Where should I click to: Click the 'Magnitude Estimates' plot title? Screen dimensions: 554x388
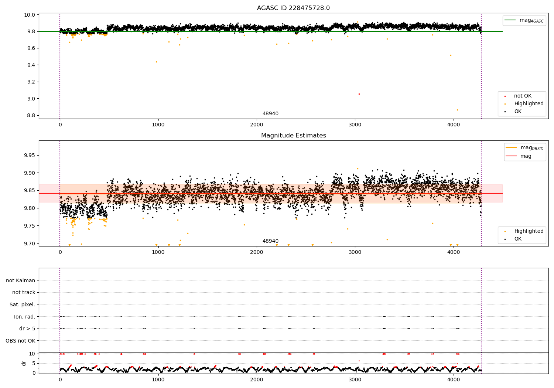[293, 136]
